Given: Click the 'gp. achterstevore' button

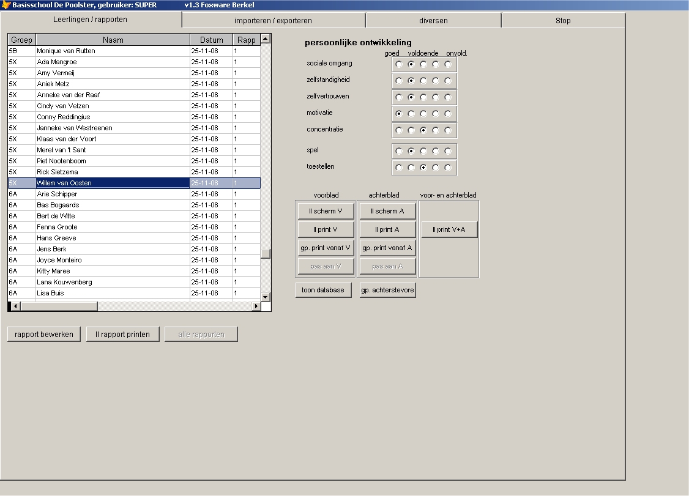Looking at the screenshot, I should pyautogui.click(x=387, y=290).
